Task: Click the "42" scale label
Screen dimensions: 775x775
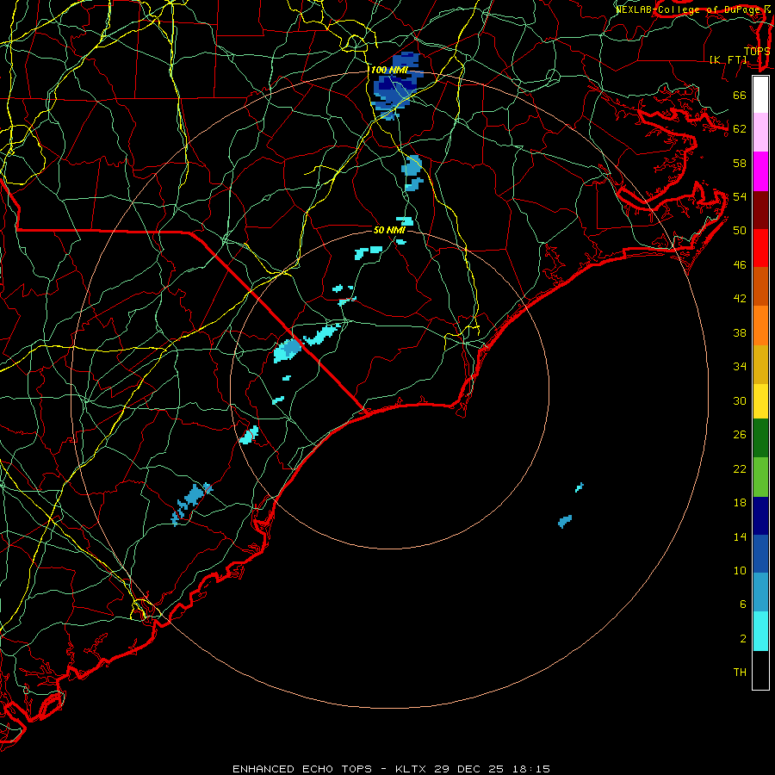Action: point(740,299)
